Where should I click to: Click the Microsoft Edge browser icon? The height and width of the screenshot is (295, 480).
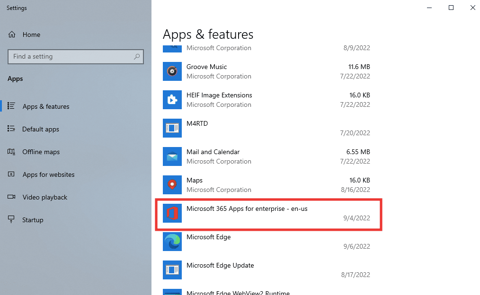click(172, 242)
